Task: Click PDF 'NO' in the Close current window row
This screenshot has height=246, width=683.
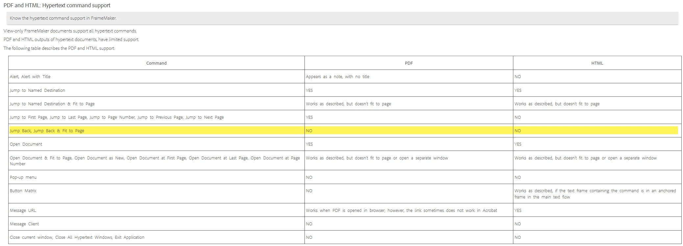Action: click(x=409, y=237)
